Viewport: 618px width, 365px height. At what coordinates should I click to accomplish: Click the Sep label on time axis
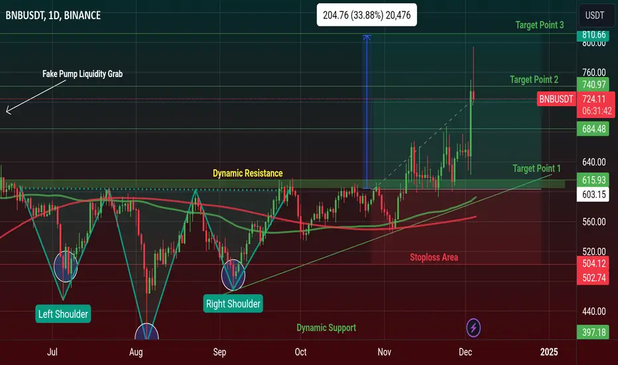(x=219, y=352)
